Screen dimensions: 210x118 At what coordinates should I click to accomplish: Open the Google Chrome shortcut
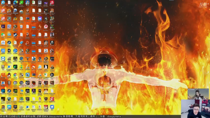click(x=15, y=75)
